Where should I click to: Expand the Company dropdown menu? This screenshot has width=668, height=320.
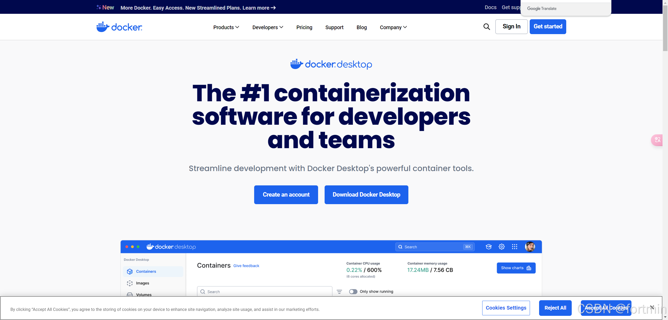click(x=393, y=27)
